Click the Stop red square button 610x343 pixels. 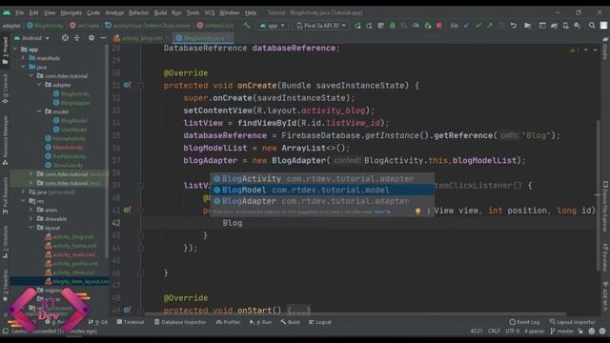click(x=438, y=26)
